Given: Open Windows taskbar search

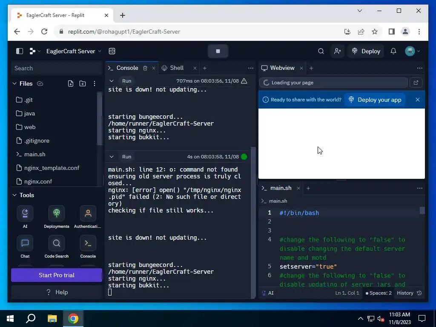Looking at the screenshot, I should click(31, 318).
